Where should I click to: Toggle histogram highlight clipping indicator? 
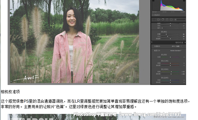pos(184,1)
